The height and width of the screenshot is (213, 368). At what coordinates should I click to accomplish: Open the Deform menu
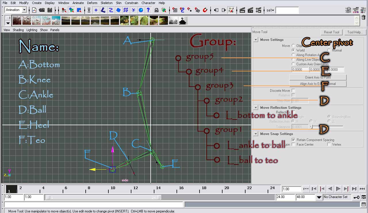92,3
